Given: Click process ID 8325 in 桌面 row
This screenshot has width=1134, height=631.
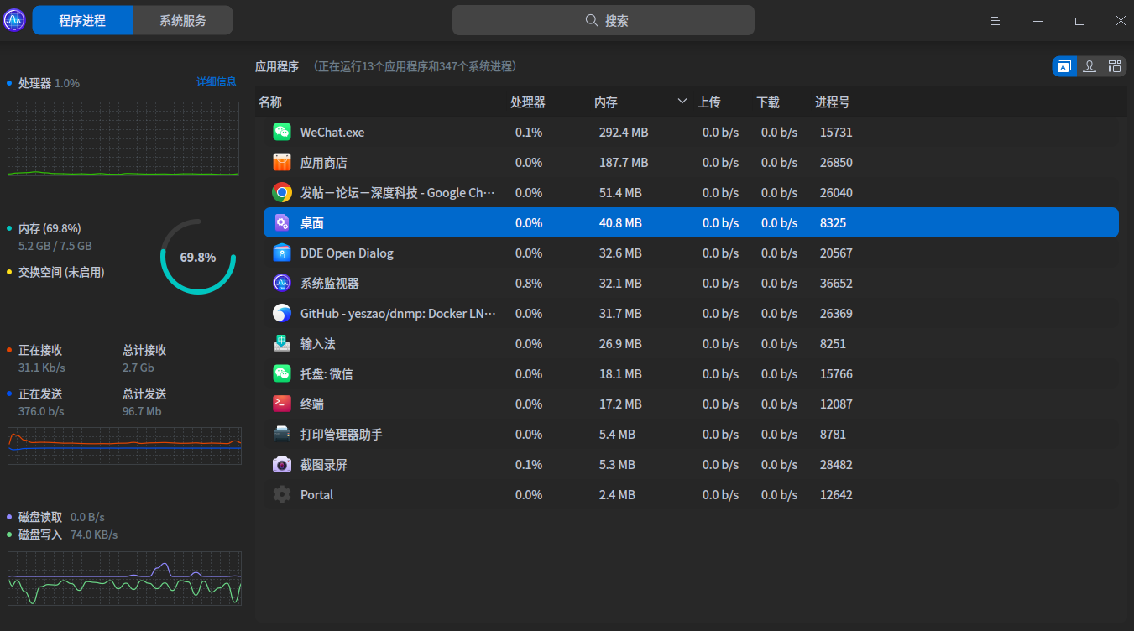Looking at the screenshot, I should [834, 223].
